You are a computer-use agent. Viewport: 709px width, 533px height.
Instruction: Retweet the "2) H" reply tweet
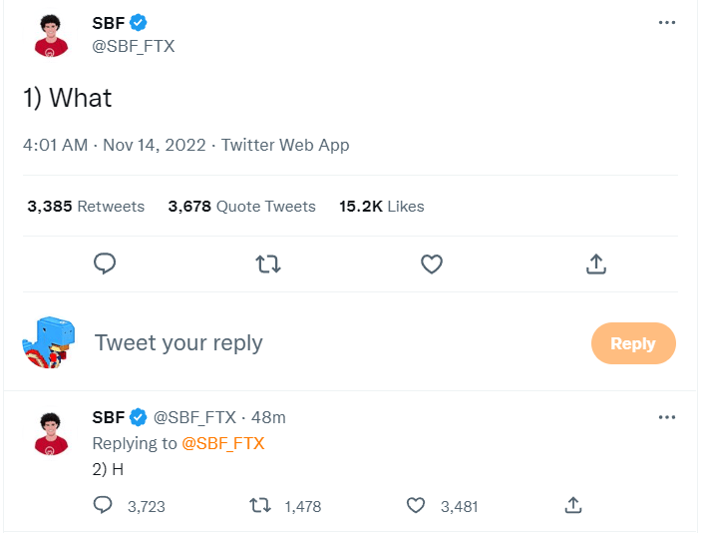259,506
